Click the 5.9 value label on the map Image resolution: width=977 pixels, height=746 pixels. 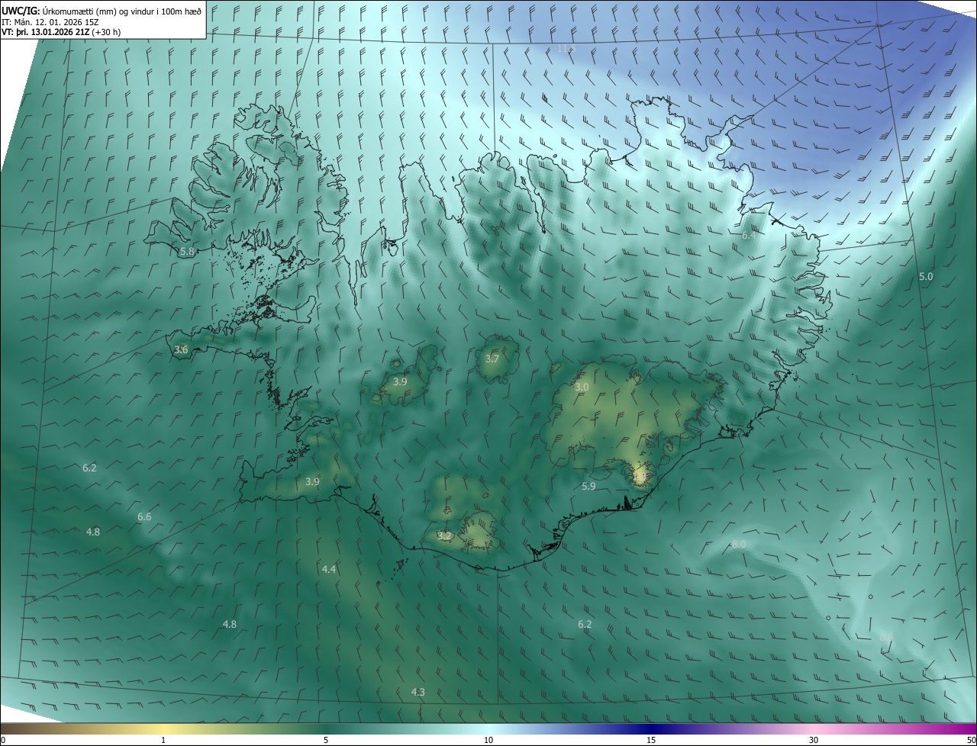pyautogui.click(x=588, y=487)
